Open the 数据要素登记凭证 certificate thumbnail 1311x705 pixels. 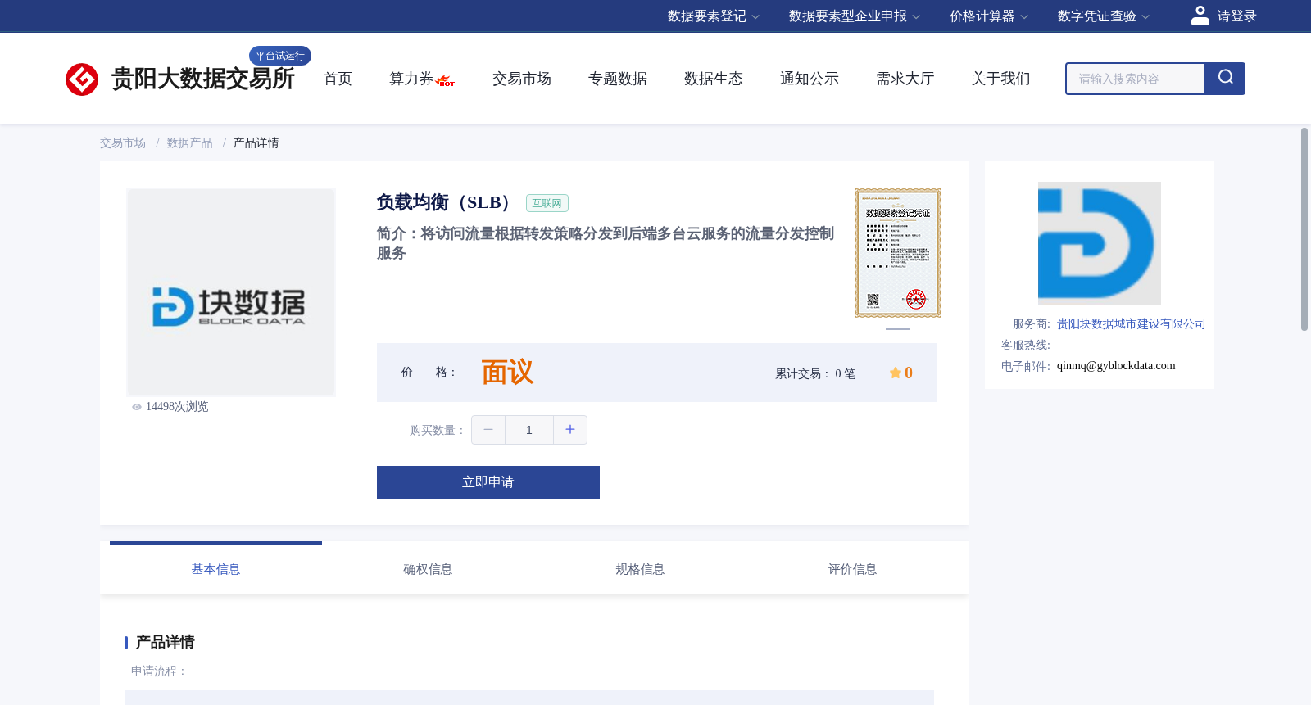click(x=898, y=253)
